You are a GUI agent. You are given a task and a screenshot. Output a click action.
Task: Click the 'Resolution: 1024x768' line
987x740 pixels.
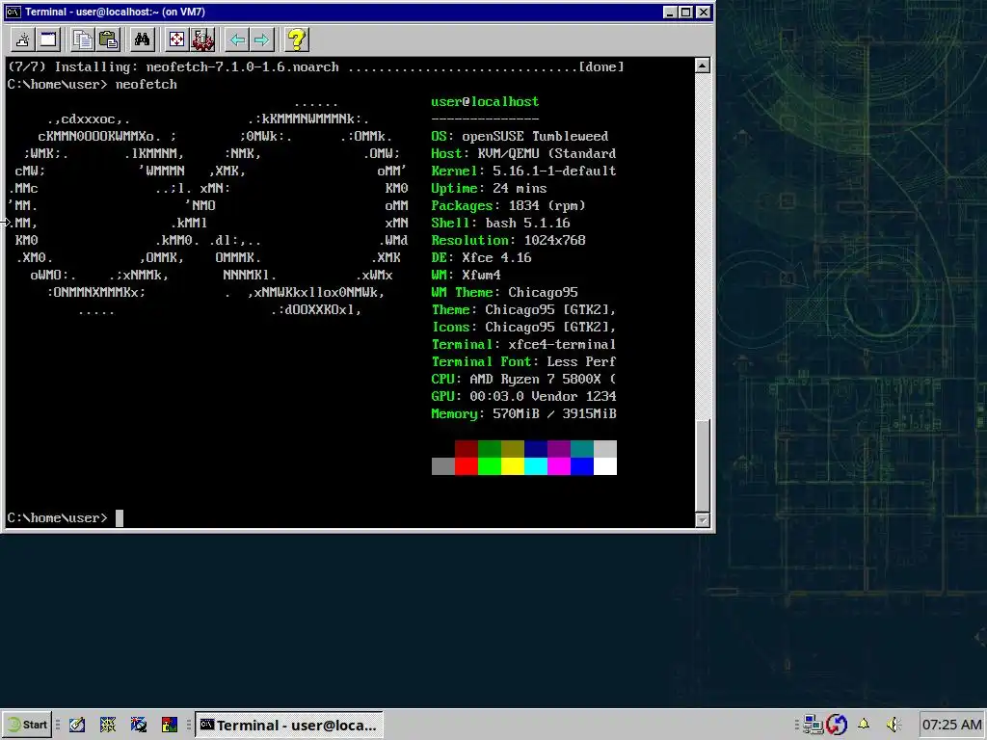(x=509, y=240)
